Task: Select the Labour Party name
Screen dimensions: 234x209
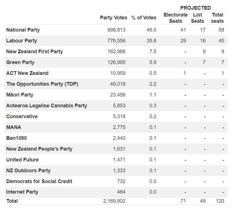Action: pos(21,41)
